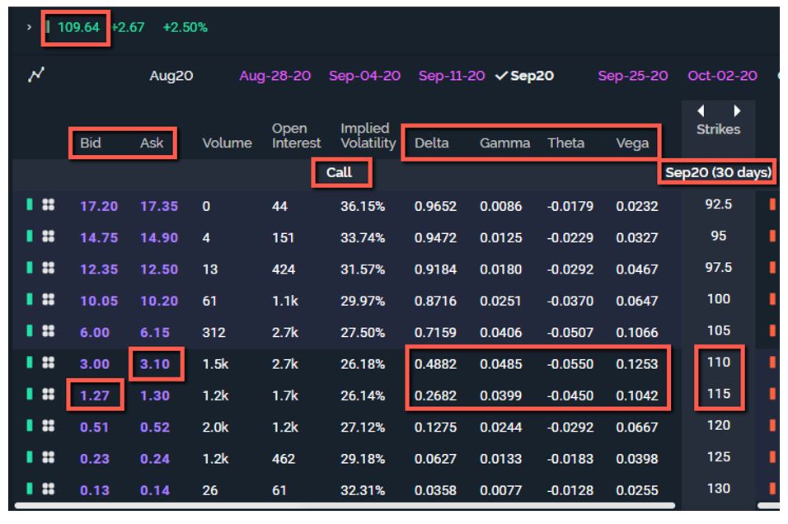Click green bar marker in the 0.23 row
788x524 pixels.
tap(30, 457)
